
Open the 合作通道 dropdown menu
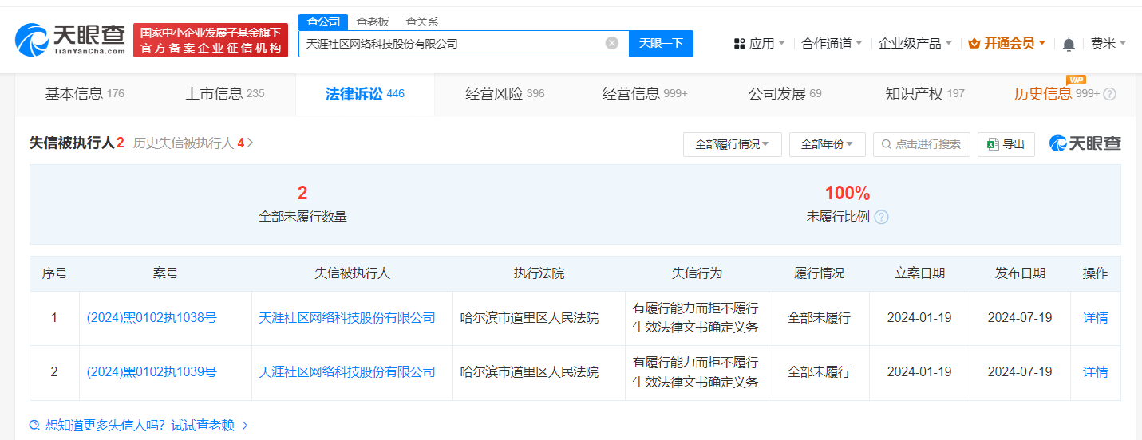pyautogui.click(x=832, y=44)
